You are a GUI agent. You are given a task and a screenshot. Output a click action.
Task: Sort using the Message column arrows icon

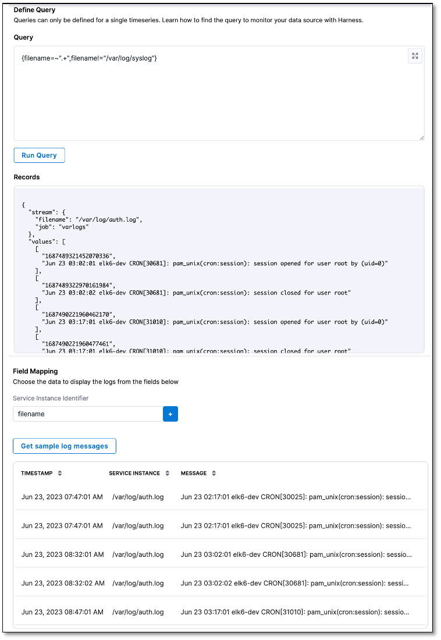[x=214, y=474]
